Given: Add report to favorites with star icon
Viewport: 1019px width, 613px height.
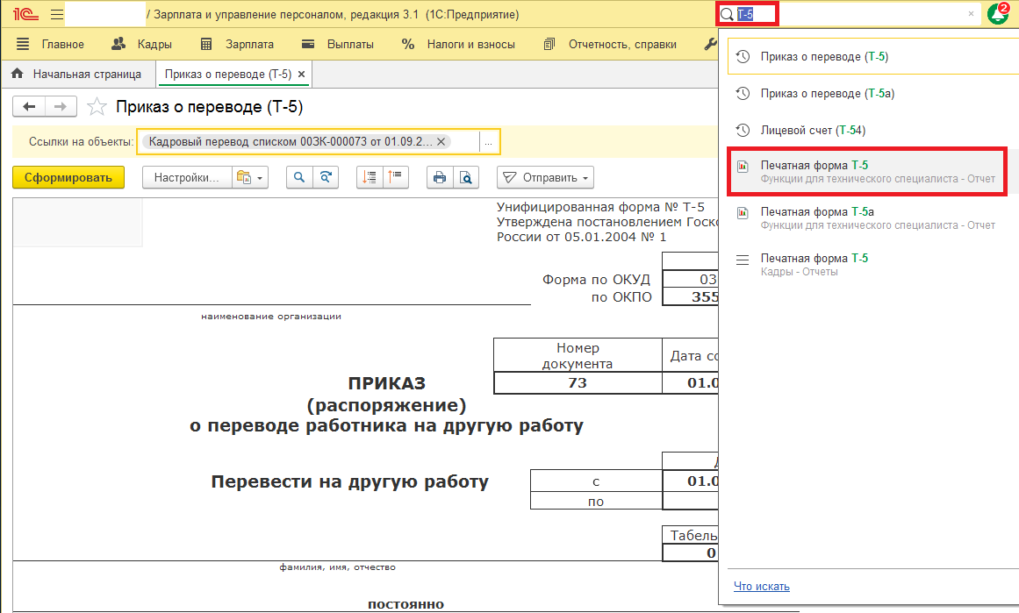Looking at the screenshot, I should (x=97, y=107).
